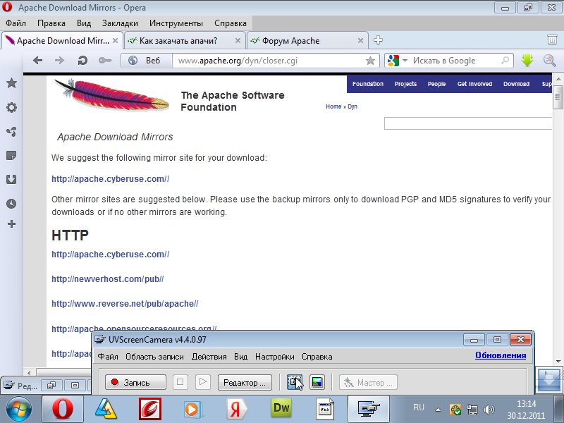Viewport: 564px width, 423px height.
Task: Switch to the Как закачать апачи? tab
Action: 184,41
